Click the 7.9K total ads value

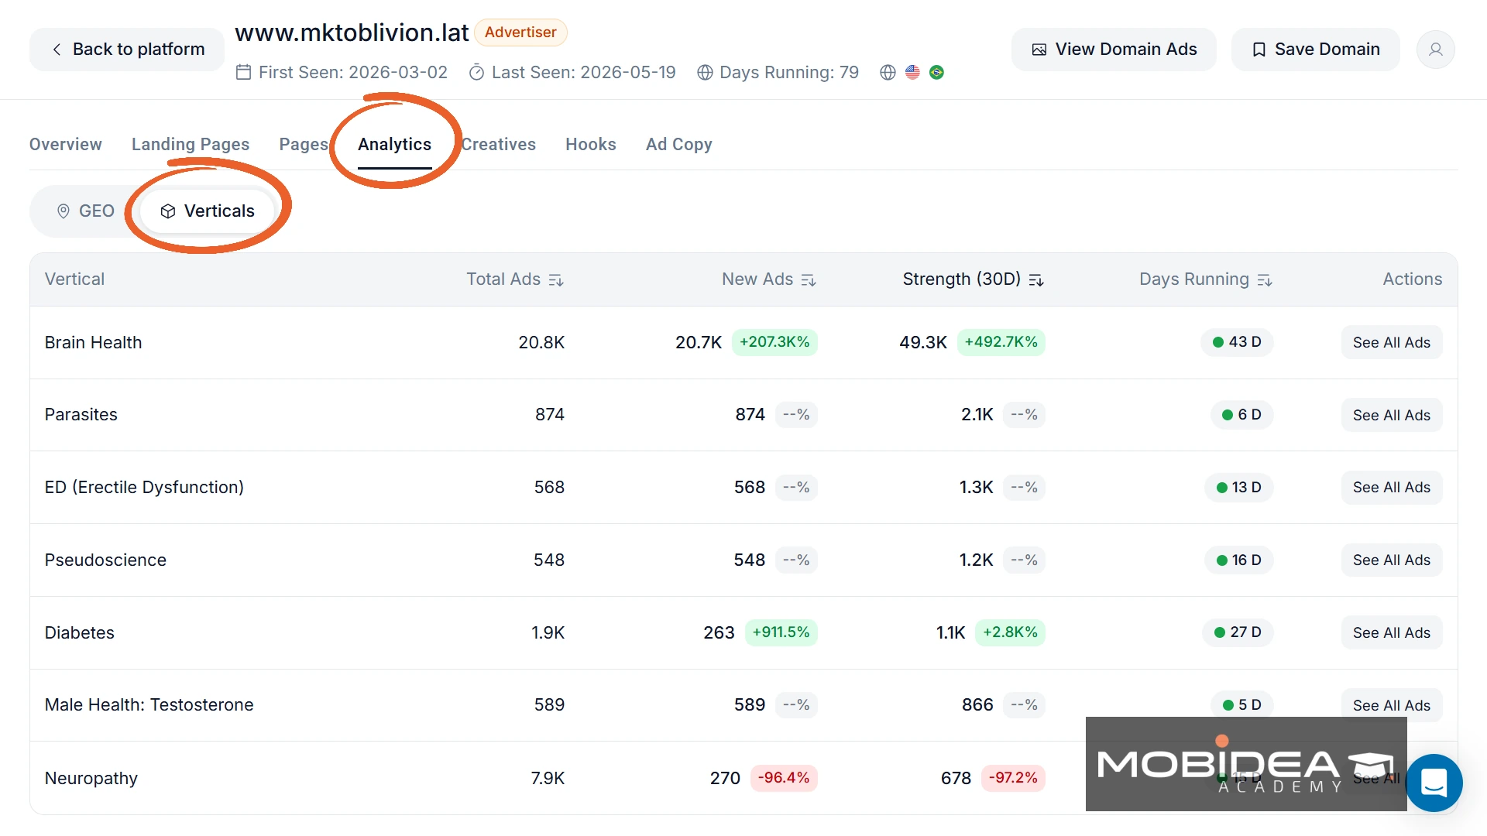[x=548, y=778]
